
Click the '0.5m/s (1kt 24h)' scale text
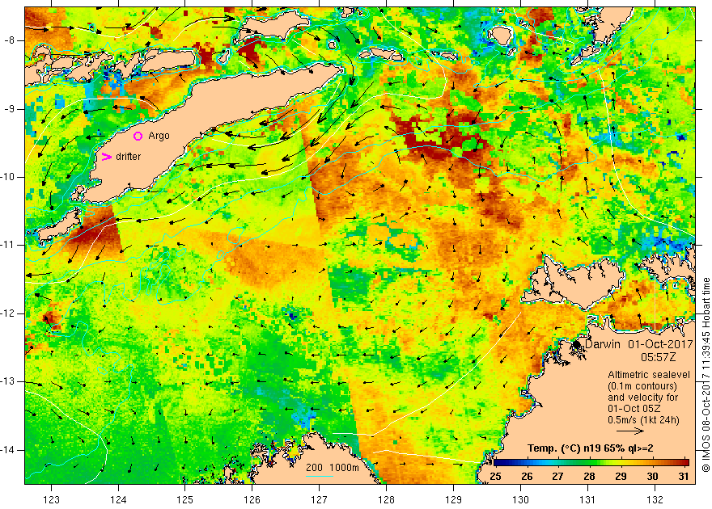pyautogui.click(x=643, y=420)
